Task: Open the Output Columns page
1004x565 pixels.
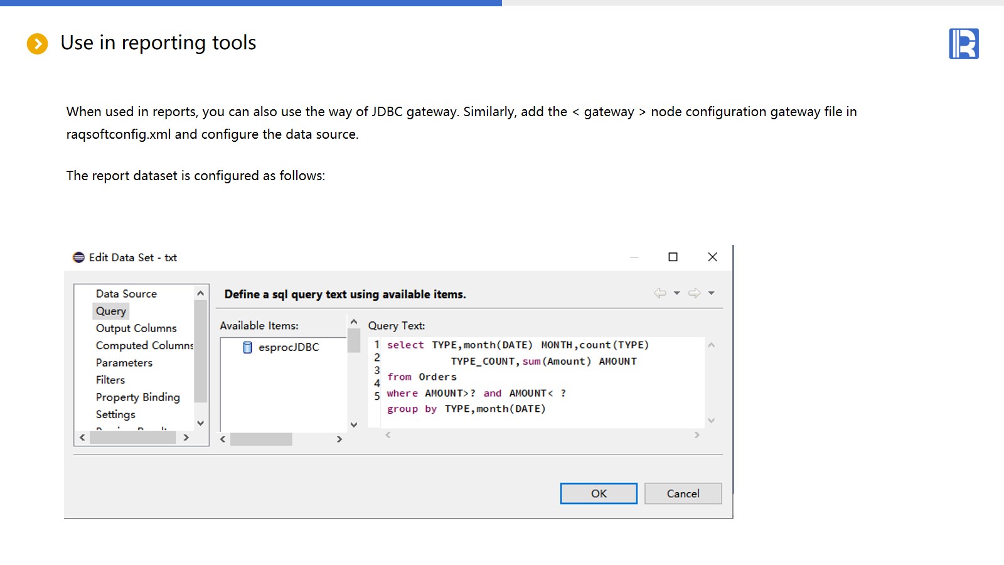Action: [x=136, y=328]
